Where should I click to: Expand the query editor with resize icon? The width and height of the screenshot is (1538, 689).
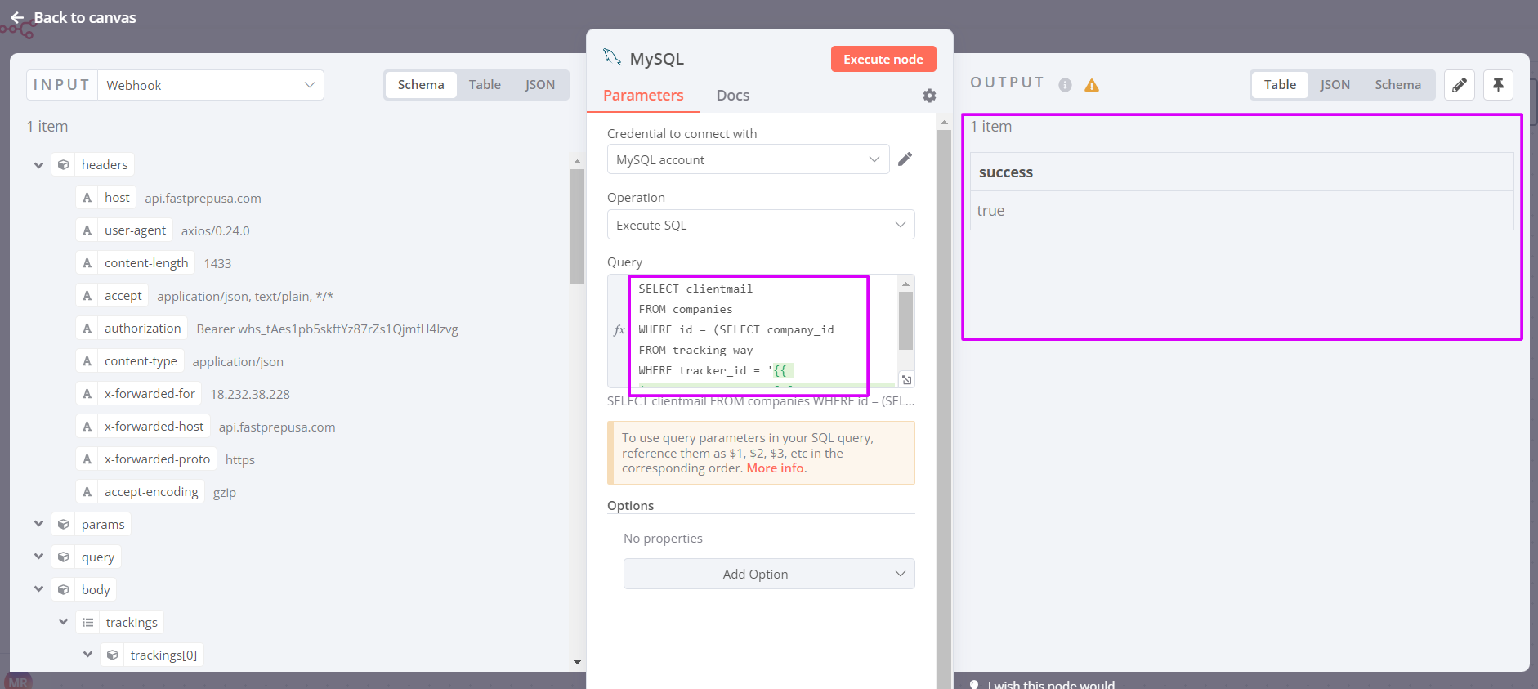pyautogui.click(x=906, y=380)
